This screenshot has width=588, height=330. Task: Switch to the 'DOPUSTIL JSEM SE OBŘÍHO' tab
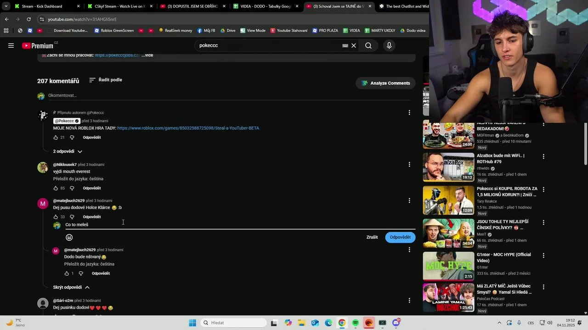[192, 6]
